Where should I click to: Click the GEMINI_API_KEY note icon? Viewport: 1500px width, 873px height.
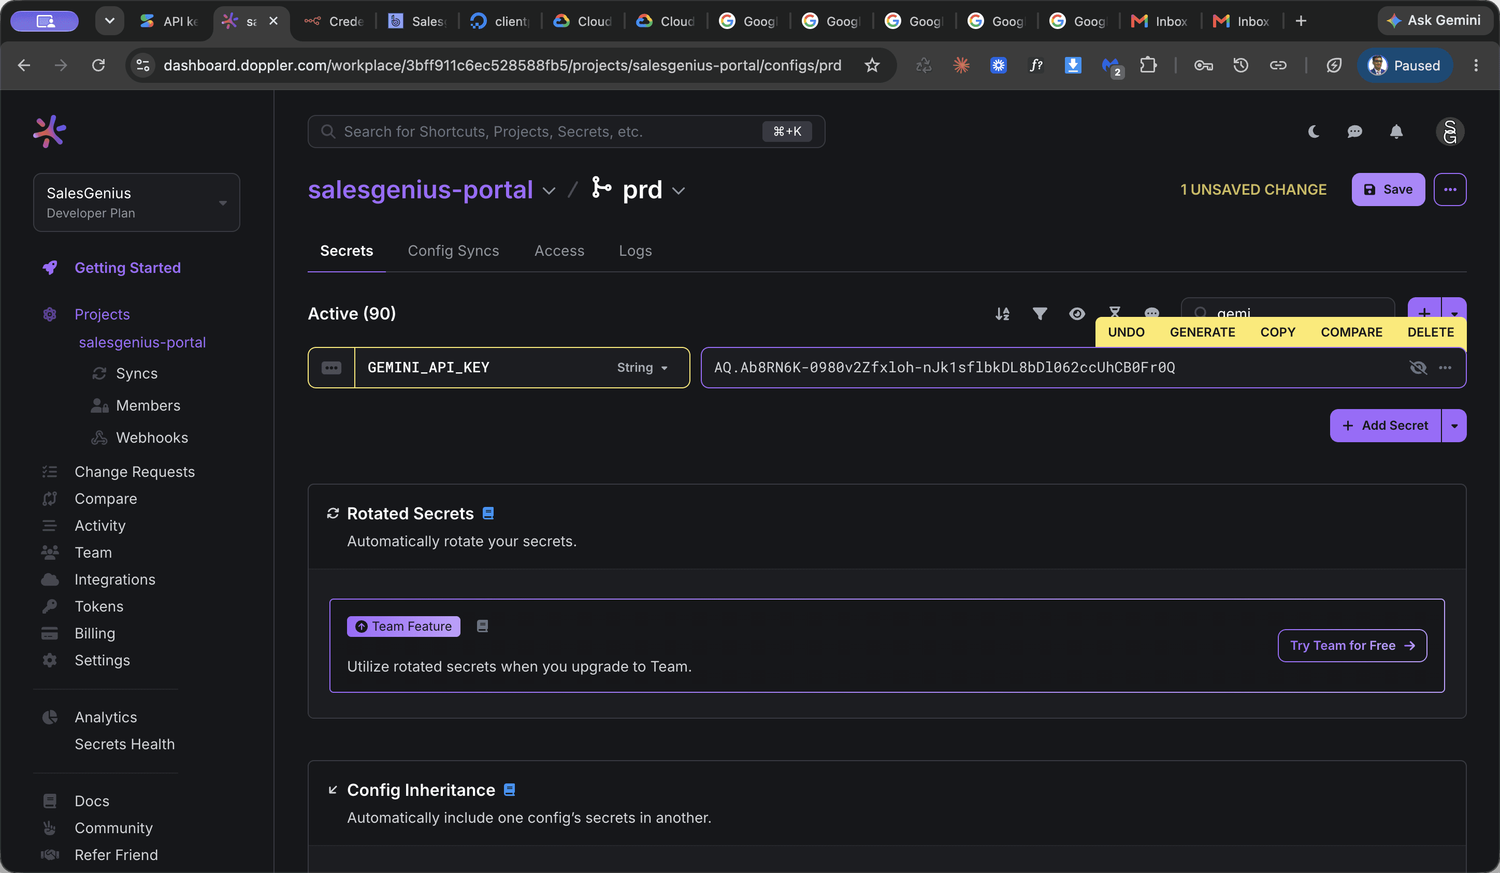click(331, 368)
